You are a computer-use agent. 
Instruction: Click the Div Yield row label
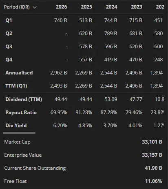(x=16, y=126)
